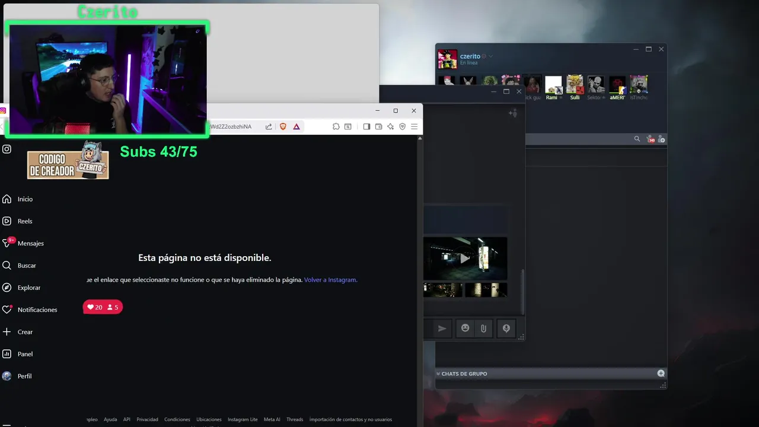
Task: Click Crear in Instagram sidebar
Action: [x=18, y=332]
